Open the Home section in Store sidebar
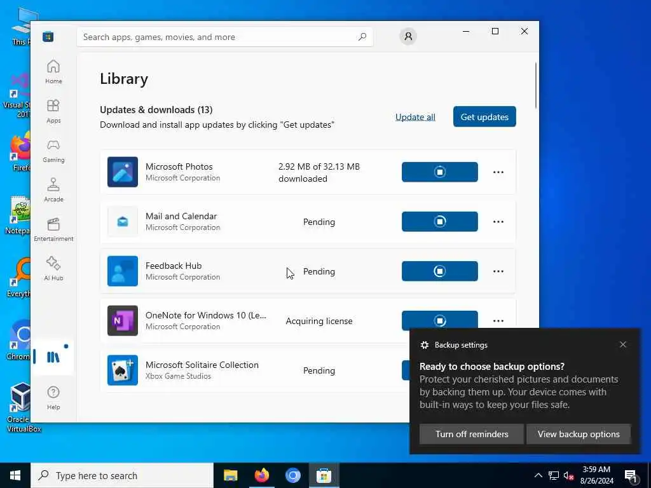 tap(53, 72)
